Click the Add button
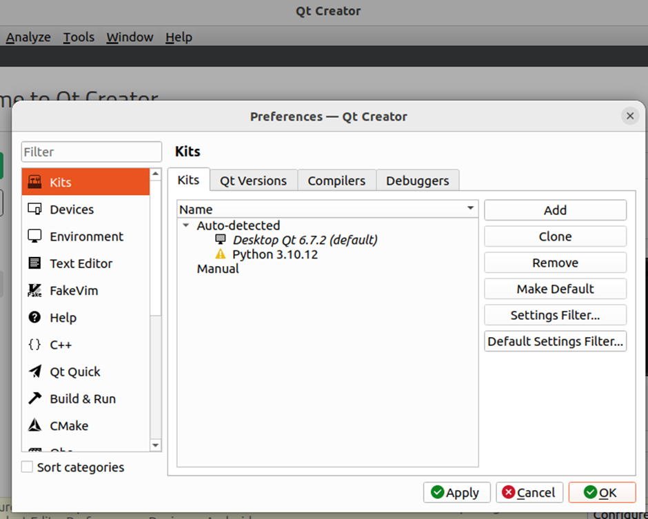Viewport: 648px width, 519px height. 555,210
